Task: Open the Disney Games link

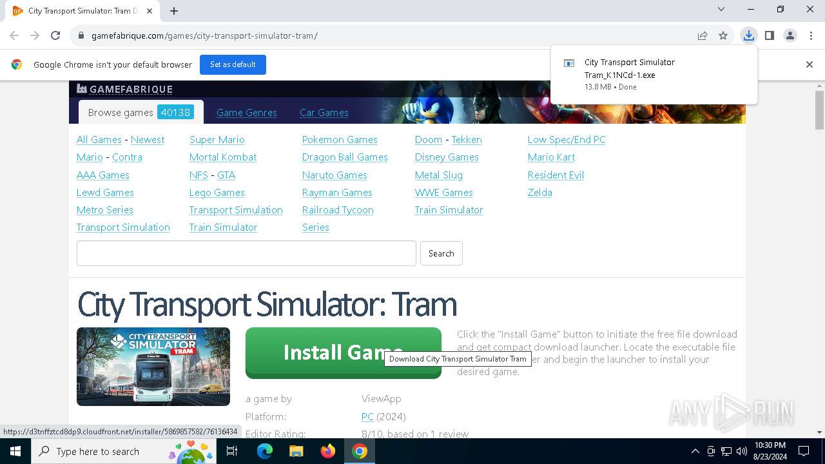Action: coord(447,157)
